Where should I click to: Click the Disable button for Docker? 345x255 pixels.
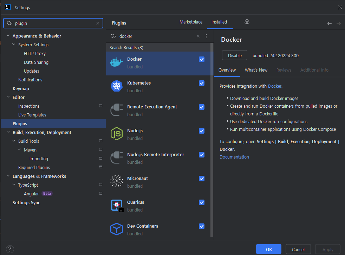pyautogui.click(x=235, y=55)
